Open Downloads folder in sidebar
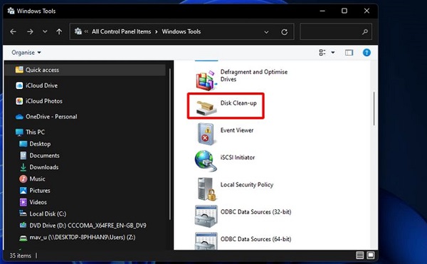 pyautogui.click(x=39, y=167)
